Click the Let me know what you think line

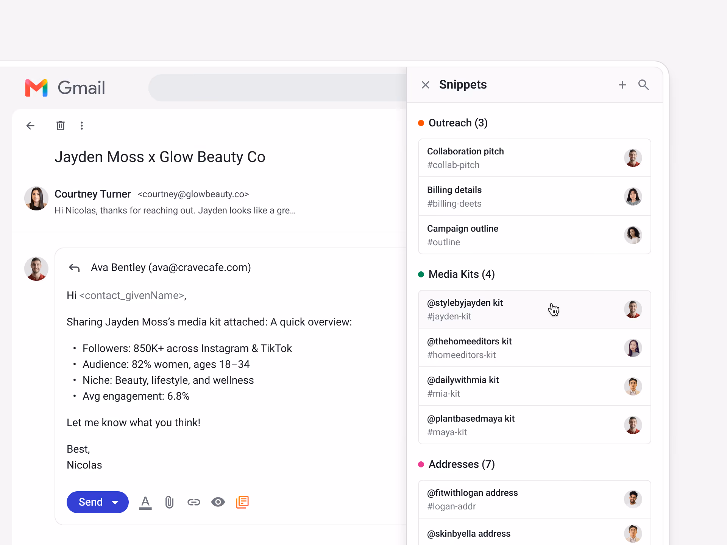(x=133, y=423)
